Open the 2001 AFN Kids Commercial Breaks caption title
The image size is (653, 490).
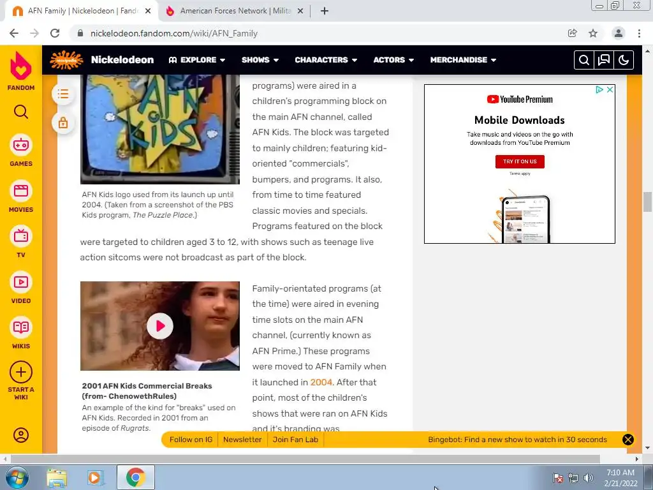tap(147, 391)
